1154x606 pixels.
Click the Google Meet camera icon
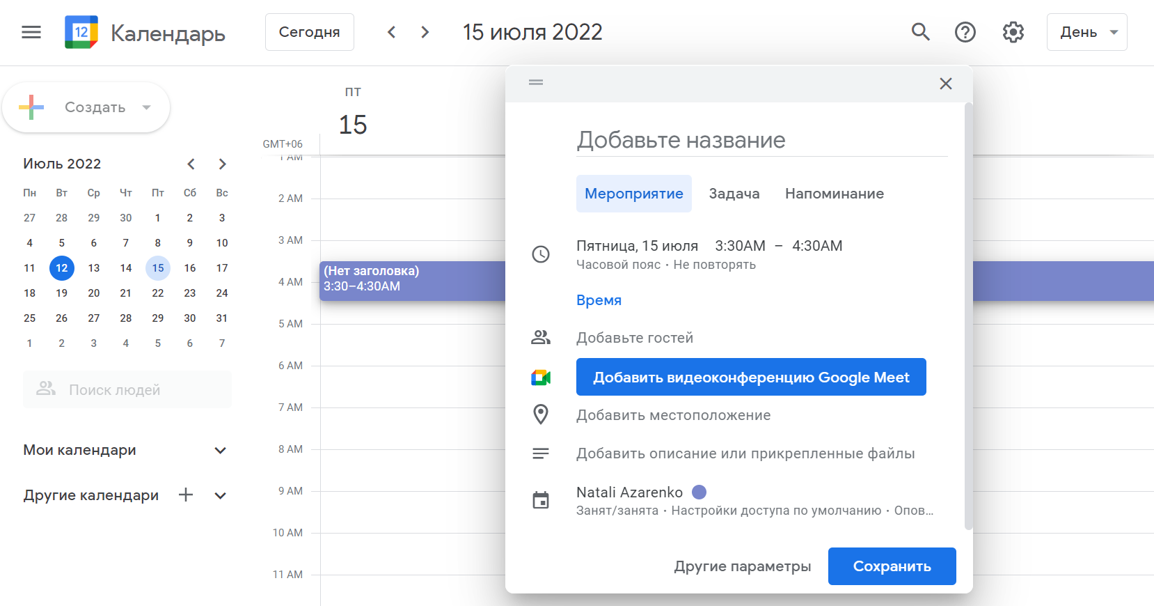pyautogui.click(x=541, y=378)
